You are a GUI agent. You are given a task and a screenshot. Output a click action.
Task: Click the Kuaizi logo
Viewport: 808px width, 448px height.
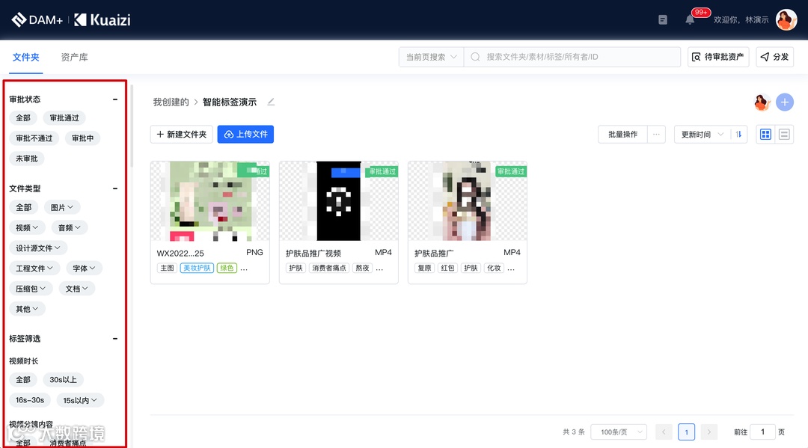click(x=102, y=19)
